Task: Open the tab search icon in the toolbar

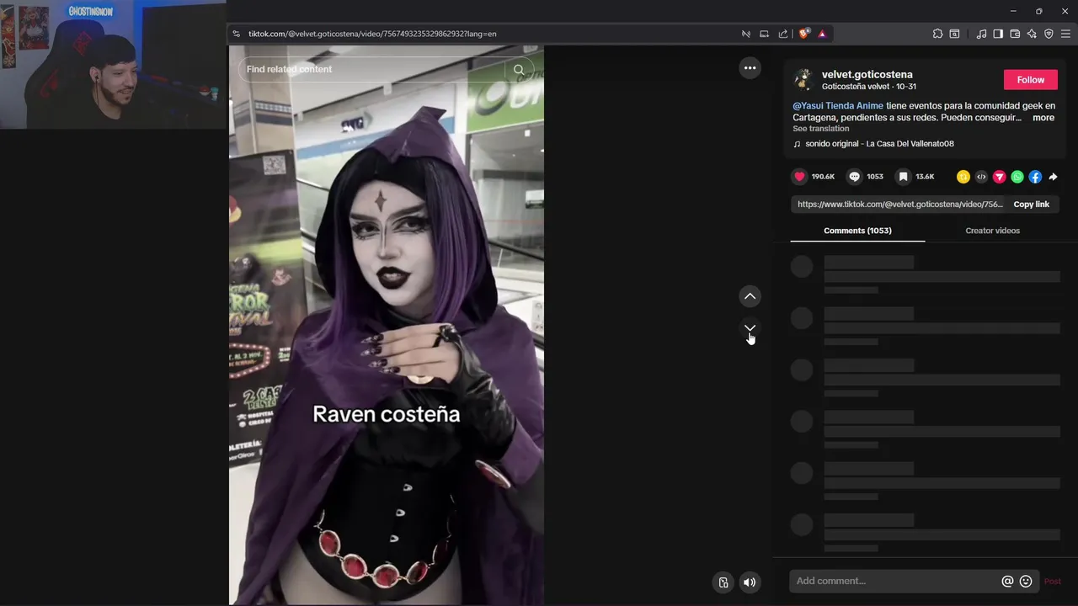Action: 954,34
